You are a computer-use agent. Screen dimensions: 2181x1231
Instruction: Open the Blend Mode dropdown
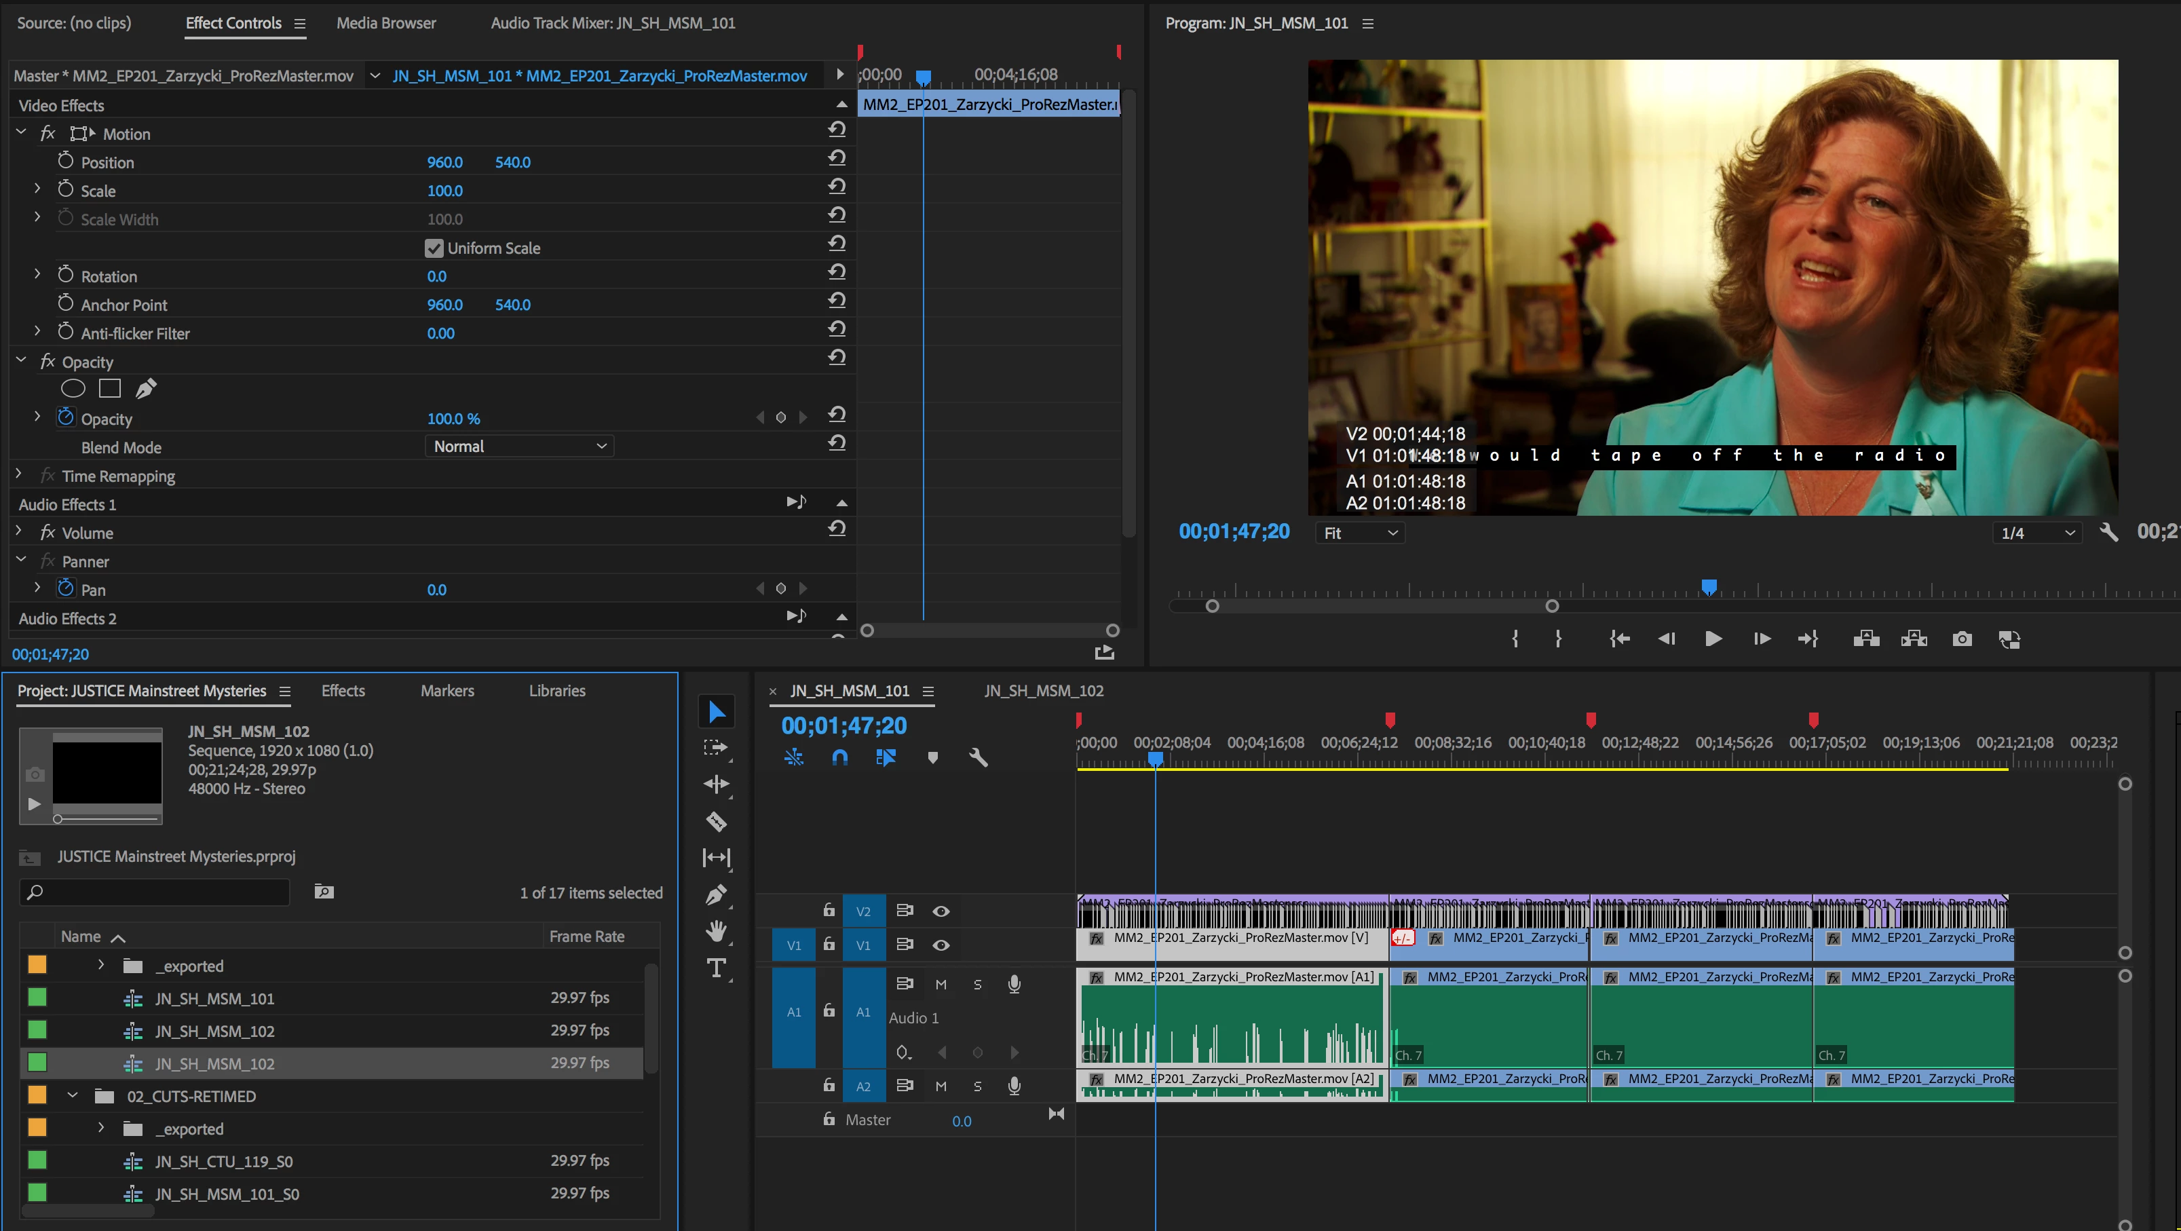pyautogui.click(x=519, y=446)
